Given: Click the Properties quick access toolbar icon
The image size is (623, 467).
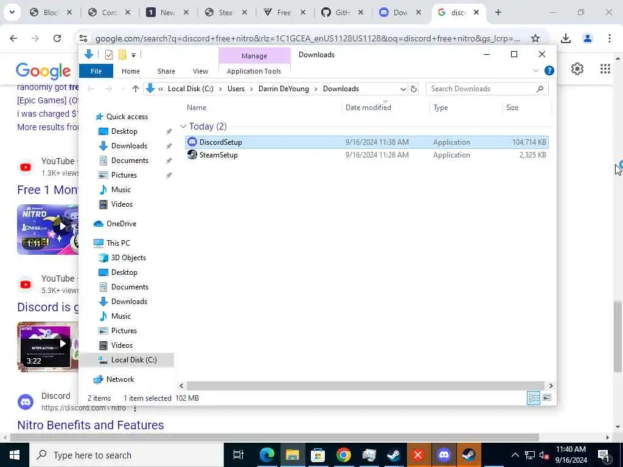Looking at the screenshot, I should coord(108,55).
